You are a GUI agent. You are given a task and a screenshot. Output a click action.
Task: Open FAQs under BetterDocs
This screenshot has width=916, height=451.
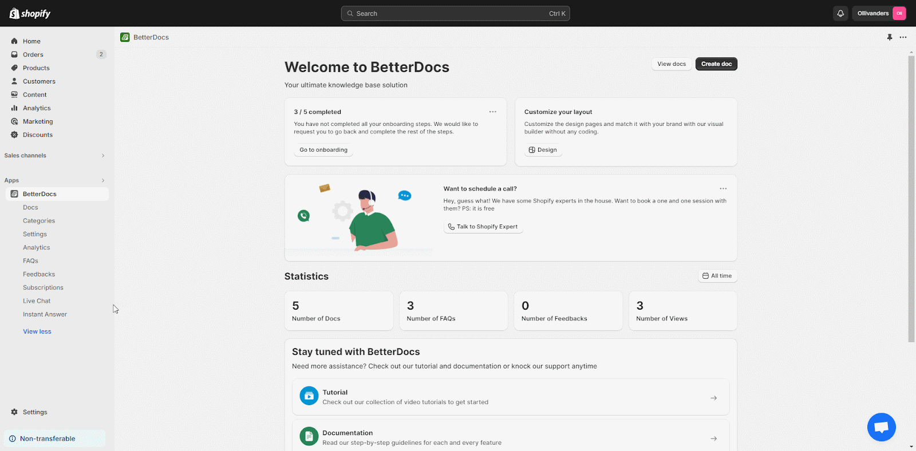point(30,261)
